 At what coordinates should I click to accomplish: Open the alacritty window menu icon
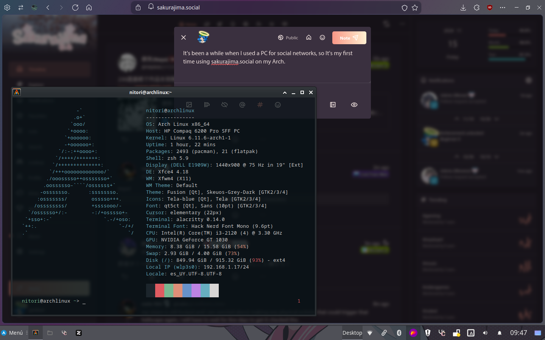pos(17,92)
